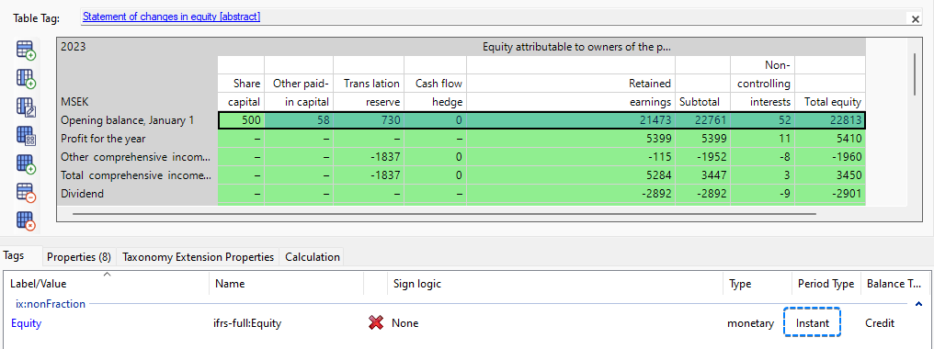934x349 pixels.
Task: Click the Period Type column header
Action: click(826, 284)
